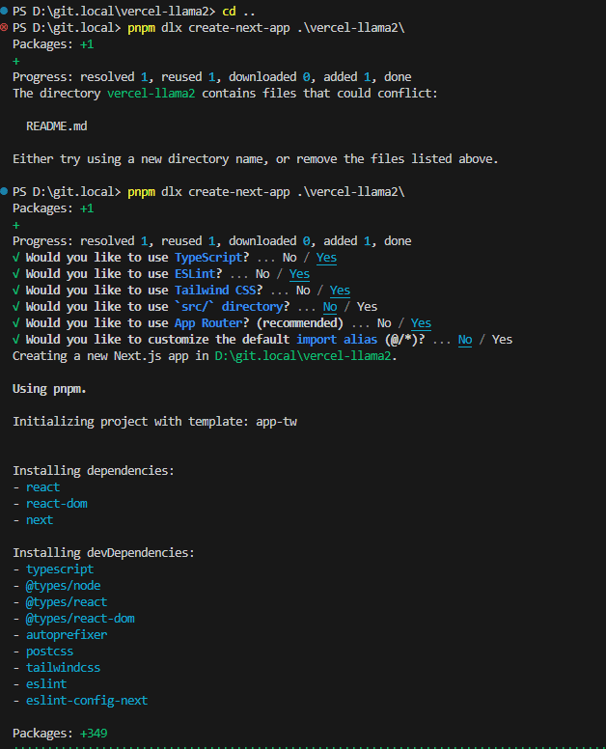Click the 'Tailwind CSS' keyword in prompt
The width and height of the screenshot is (606, 749).
pos(215,290)
